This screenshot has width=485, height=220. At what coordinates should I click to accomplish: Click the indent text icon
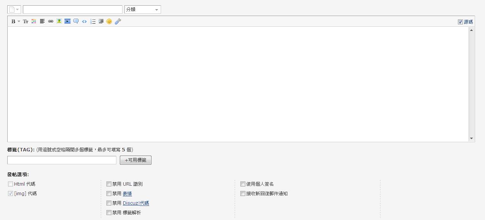(x=101, y=21)
